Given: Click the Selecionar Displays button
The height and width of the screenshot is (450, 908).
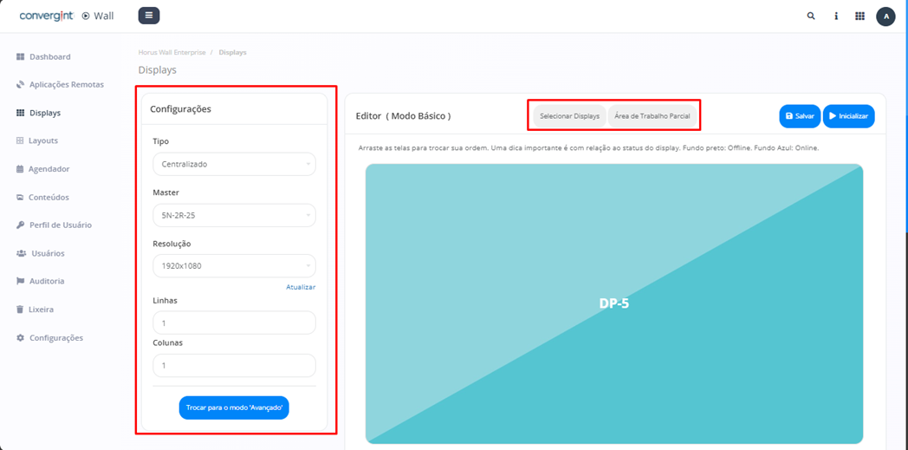Looking at the screenshot, I should (569, 116).
